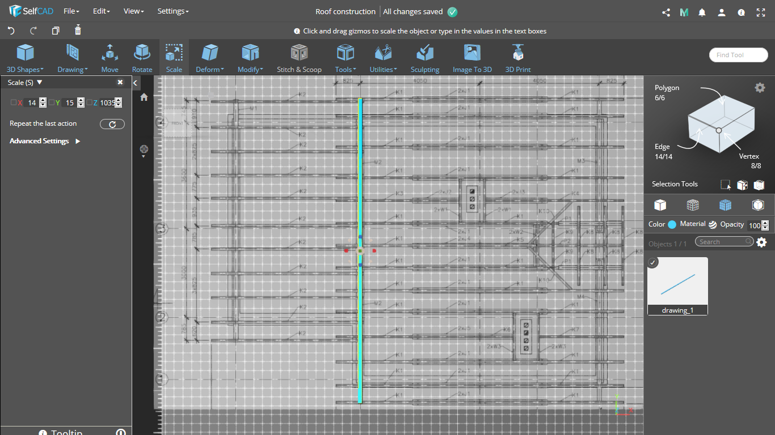775x435 pixels.
Task: Close the Scale panel
Action: (x=120, y=82)
